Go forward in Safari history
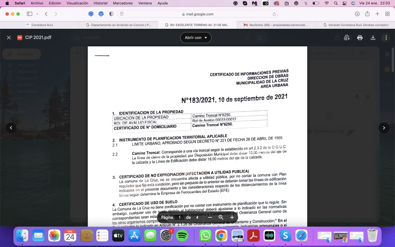Viewport: 395px width, 247px height. pyautogui.click(x=56, y=14)
